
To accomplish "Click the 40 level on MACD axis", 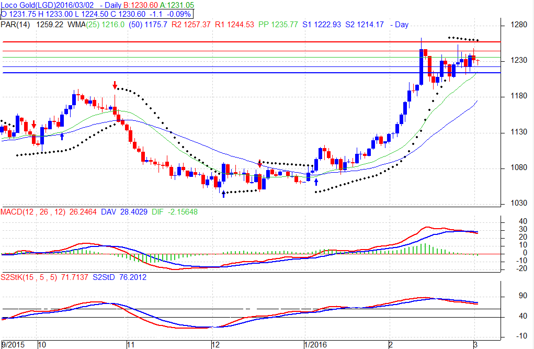I will point(523,221).
